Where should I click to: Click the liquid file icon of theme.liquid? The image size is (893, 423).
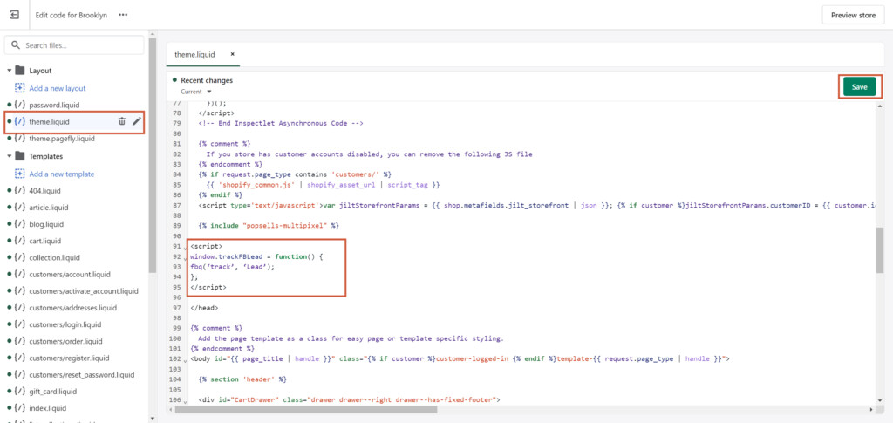click(x=20, y=121)
